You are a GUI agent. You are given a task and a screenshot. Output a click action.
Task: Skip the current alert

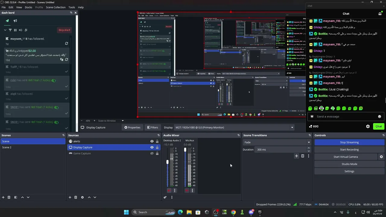[64, 30]
